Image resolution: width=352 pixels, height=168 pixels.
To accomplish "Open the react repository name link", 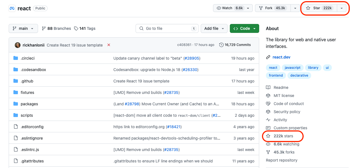I will coord(24,8).
